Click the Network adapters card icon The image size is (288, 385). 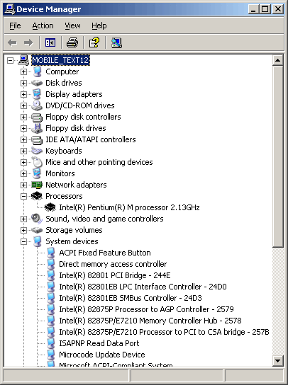(x=37, y=185)
